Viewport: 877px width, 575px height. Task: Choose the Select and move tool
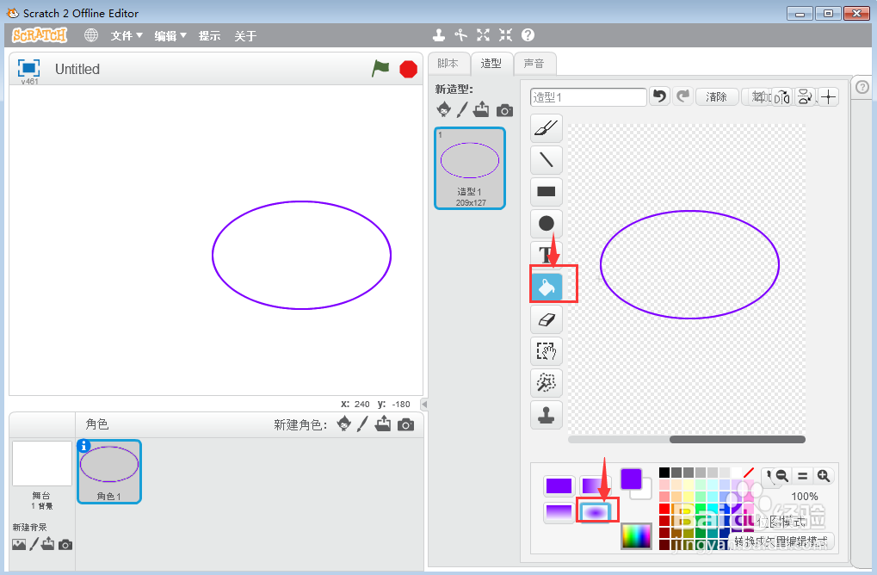tap(546, 351)
